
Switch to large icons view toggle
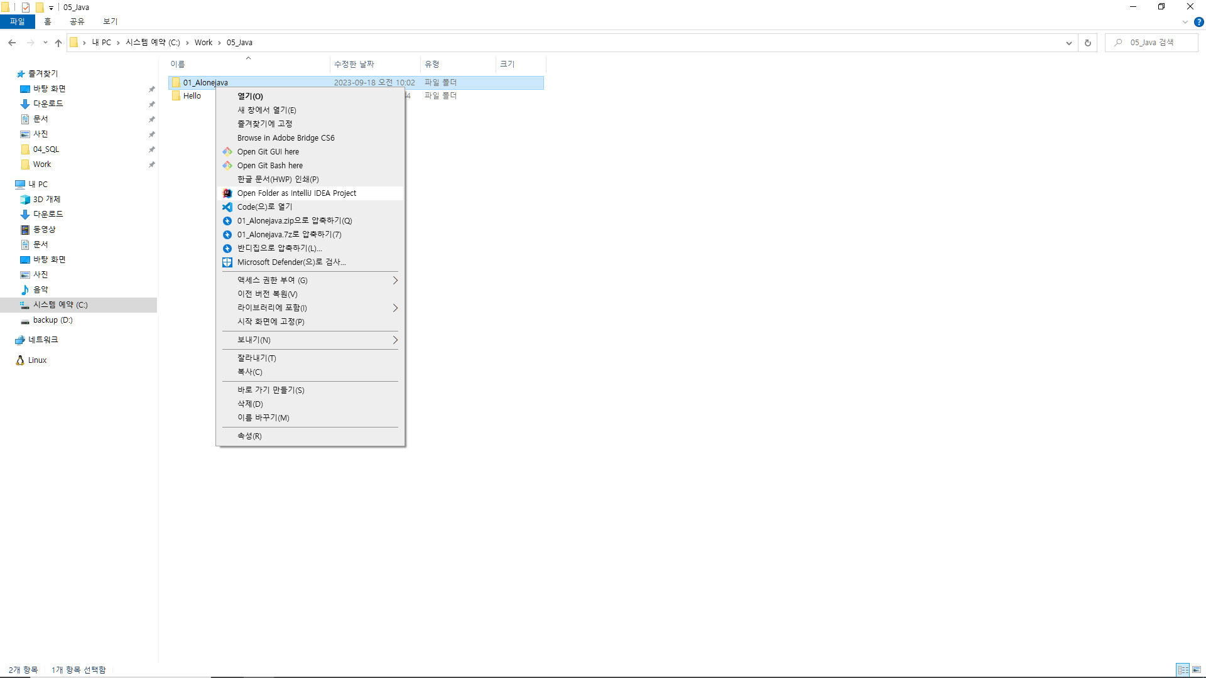pyautogui.click(x=1197, y=670)
